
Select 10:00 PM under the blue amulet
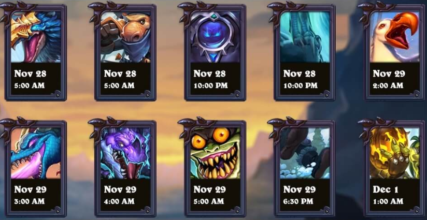point(211,85)
